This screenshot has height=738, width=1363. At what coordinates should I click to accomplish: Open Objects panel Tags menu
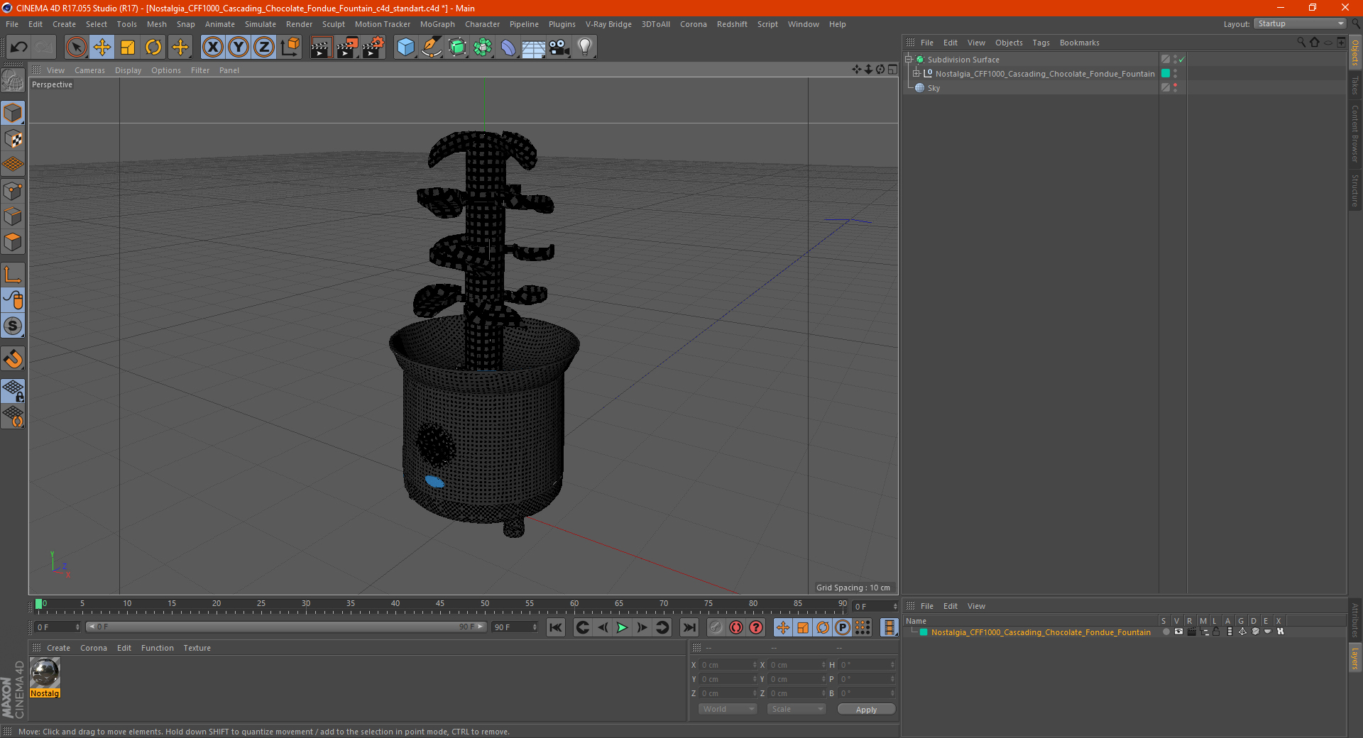coord(1041,43)
